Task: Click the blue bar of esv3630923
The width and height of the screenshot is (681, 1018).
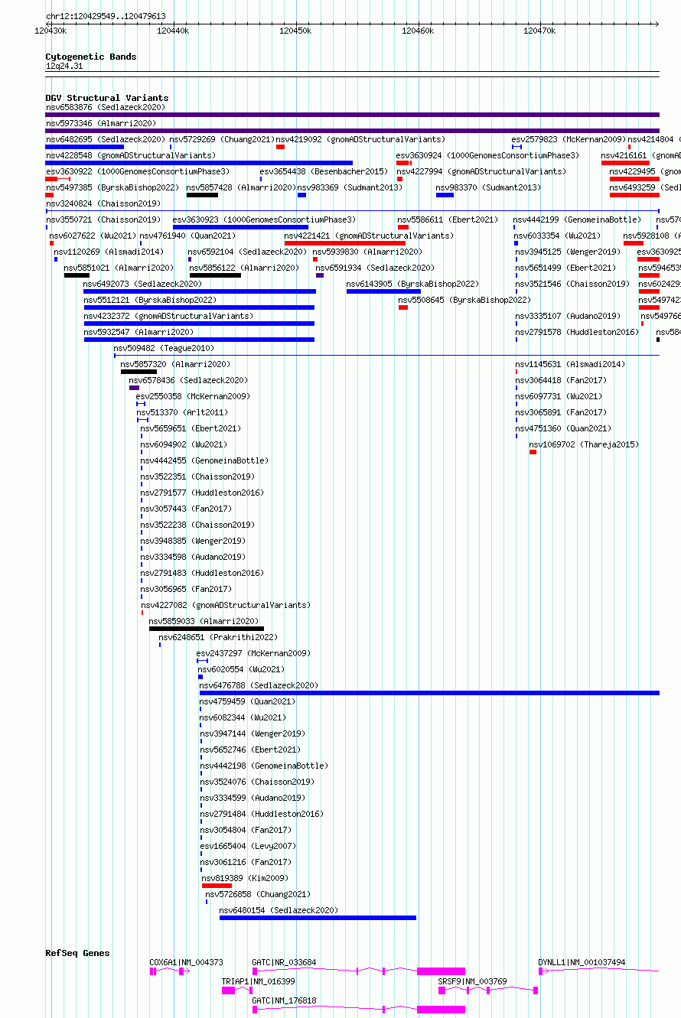Action: tap(240, 227)
